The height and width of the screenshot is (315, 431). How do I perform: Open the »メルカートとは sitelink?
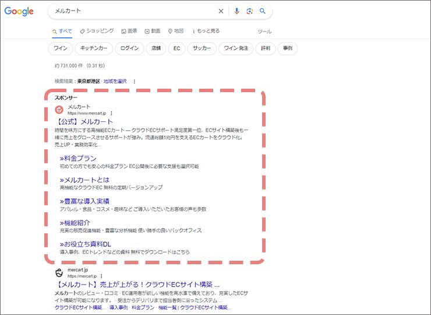[84, 180]
